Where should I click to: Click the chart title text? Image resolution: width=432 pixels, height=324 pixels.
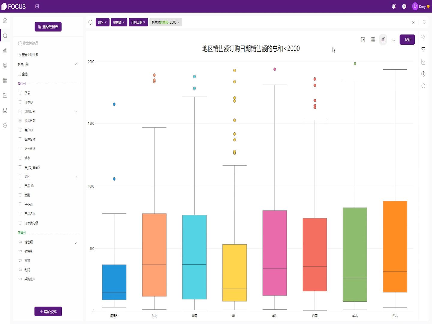[251, 49]
